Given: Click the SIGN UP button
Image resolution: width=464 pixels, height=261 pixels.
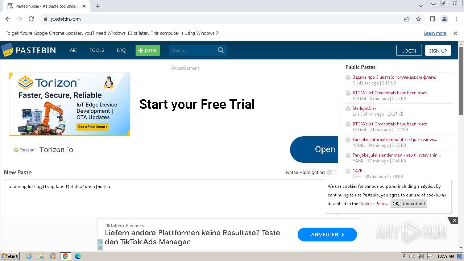Looking at the screenshot, I should [438, 50].
